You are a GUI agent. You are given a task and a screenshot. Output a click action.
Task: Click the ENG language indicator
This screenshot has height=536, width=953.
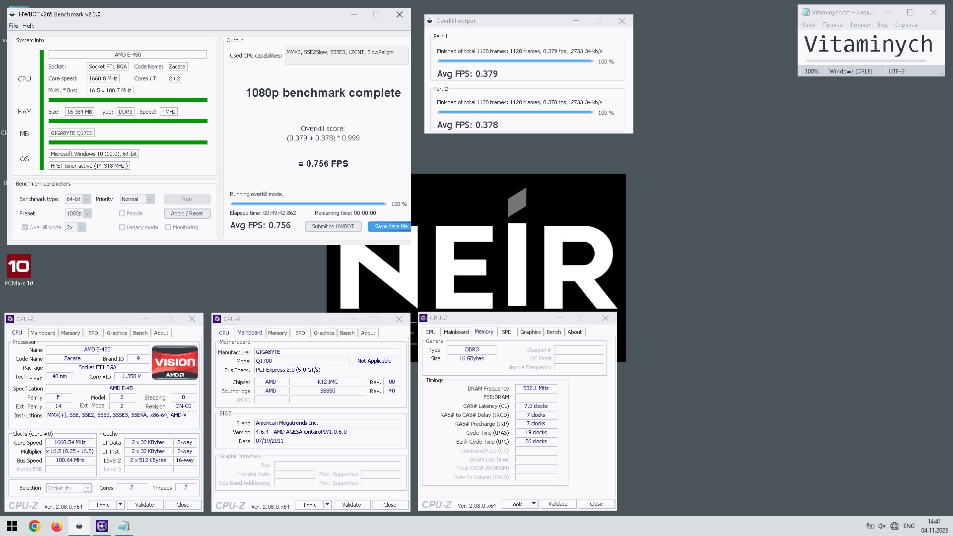tap(909, 526)
